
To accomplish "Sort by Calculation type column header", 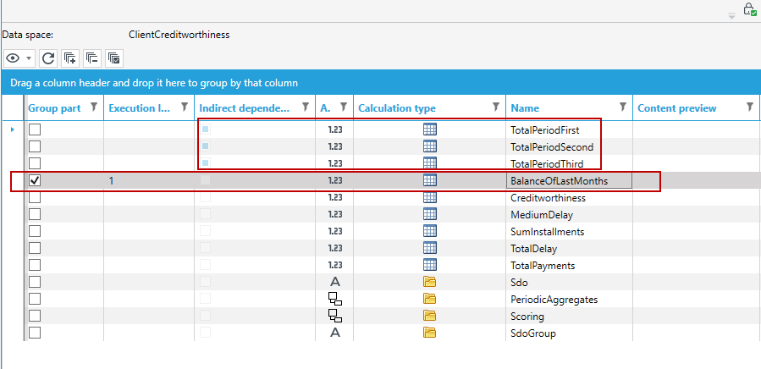I will pyautogui.click(x=397, y=108).
